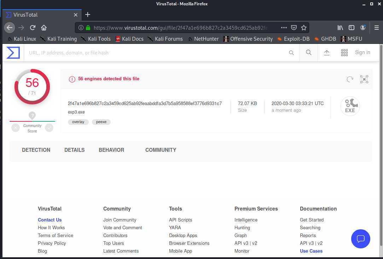Open Kali Docs bookmark
The height and width of the screenshot is (259, 383).
click(x=129, y=39)
